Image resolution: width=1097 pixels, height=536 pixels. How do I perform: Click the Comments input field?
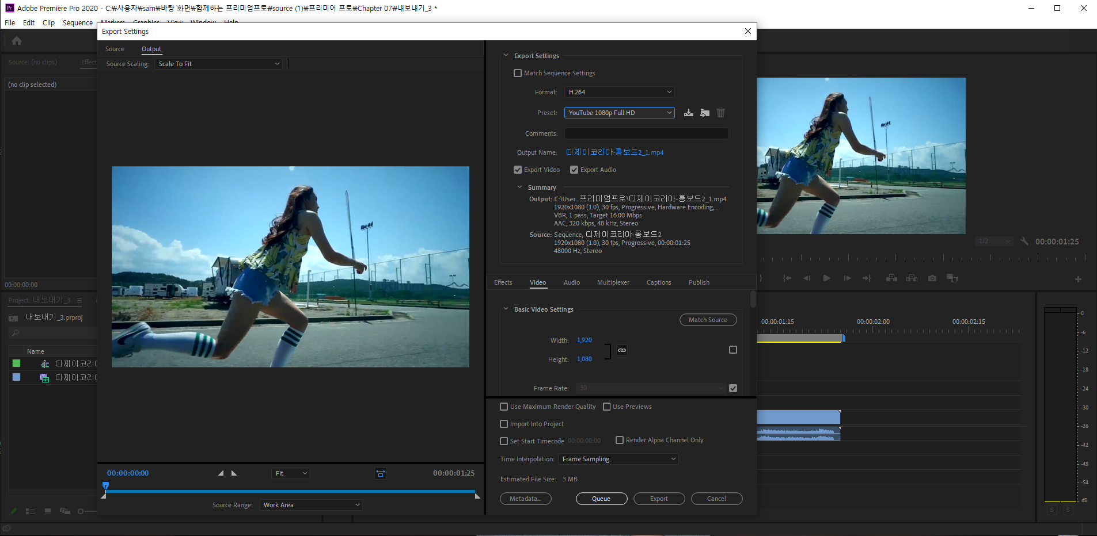[646, 133]
